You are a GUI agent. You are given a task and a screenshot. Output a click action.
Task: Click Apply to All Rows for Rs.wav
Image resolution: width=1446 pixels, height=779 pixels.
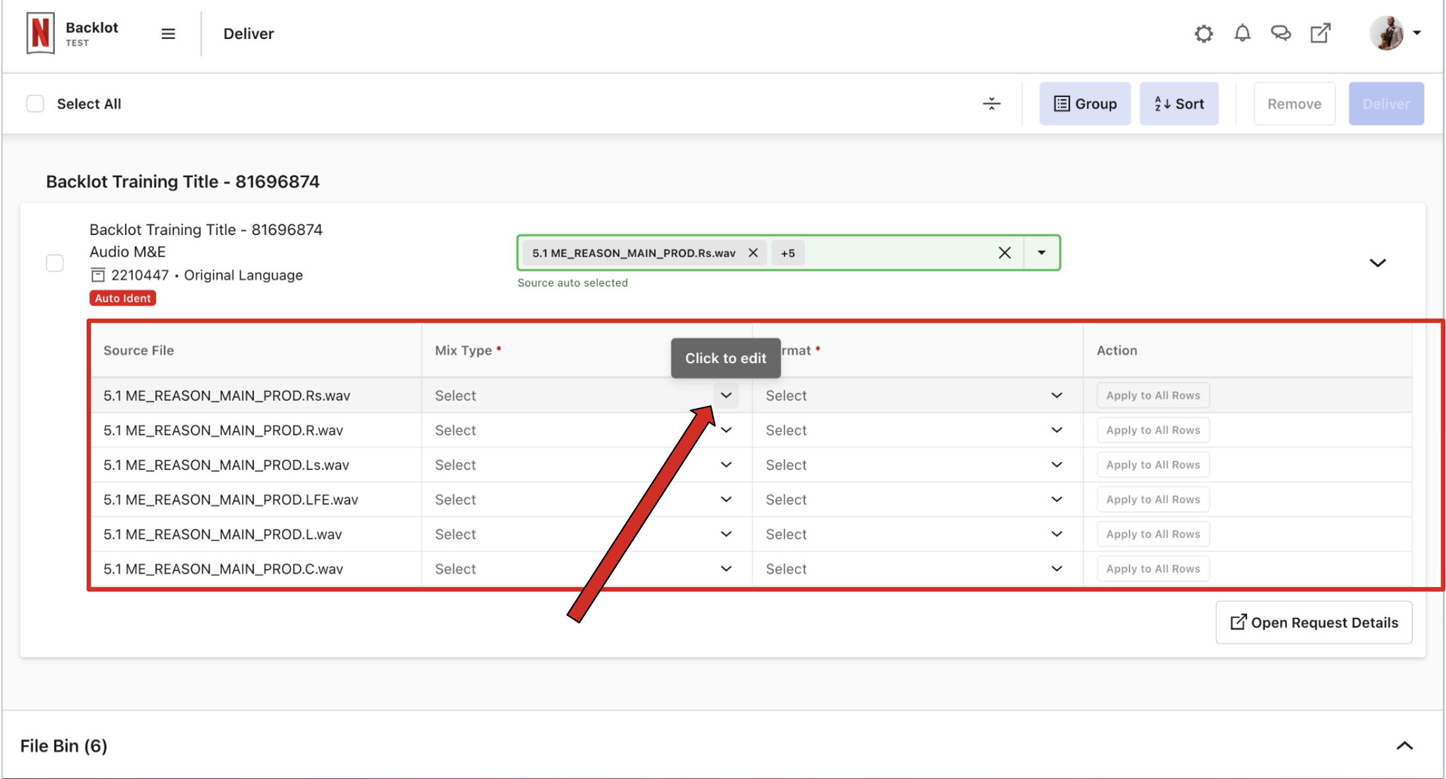coord(1153,394)
